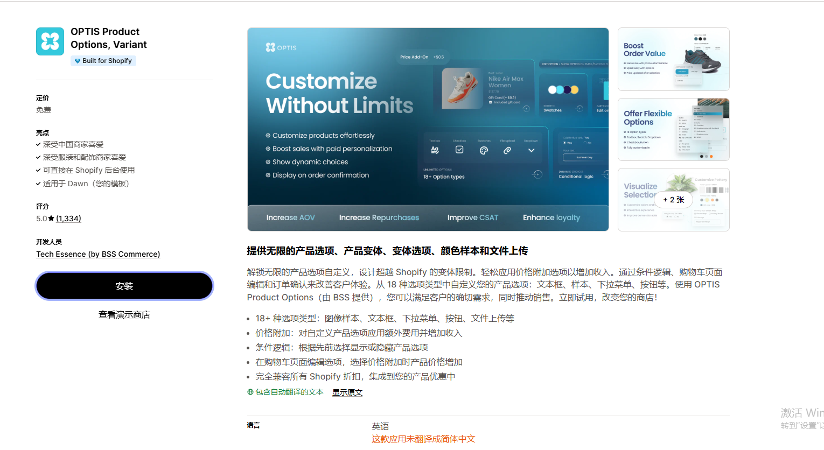
Task: Open the Customize Without Limits main image
Action: pyautogui.click(x=428, y=129)
